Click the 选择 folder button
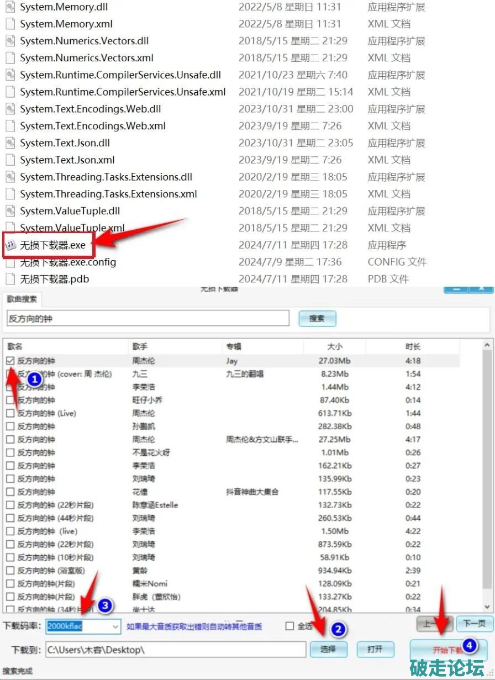 tap(328, 649)
